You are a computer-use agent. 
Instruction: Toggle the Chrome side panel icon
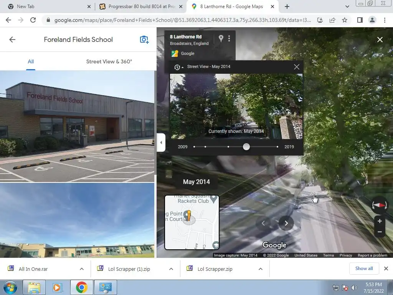(x=360, y=20)
